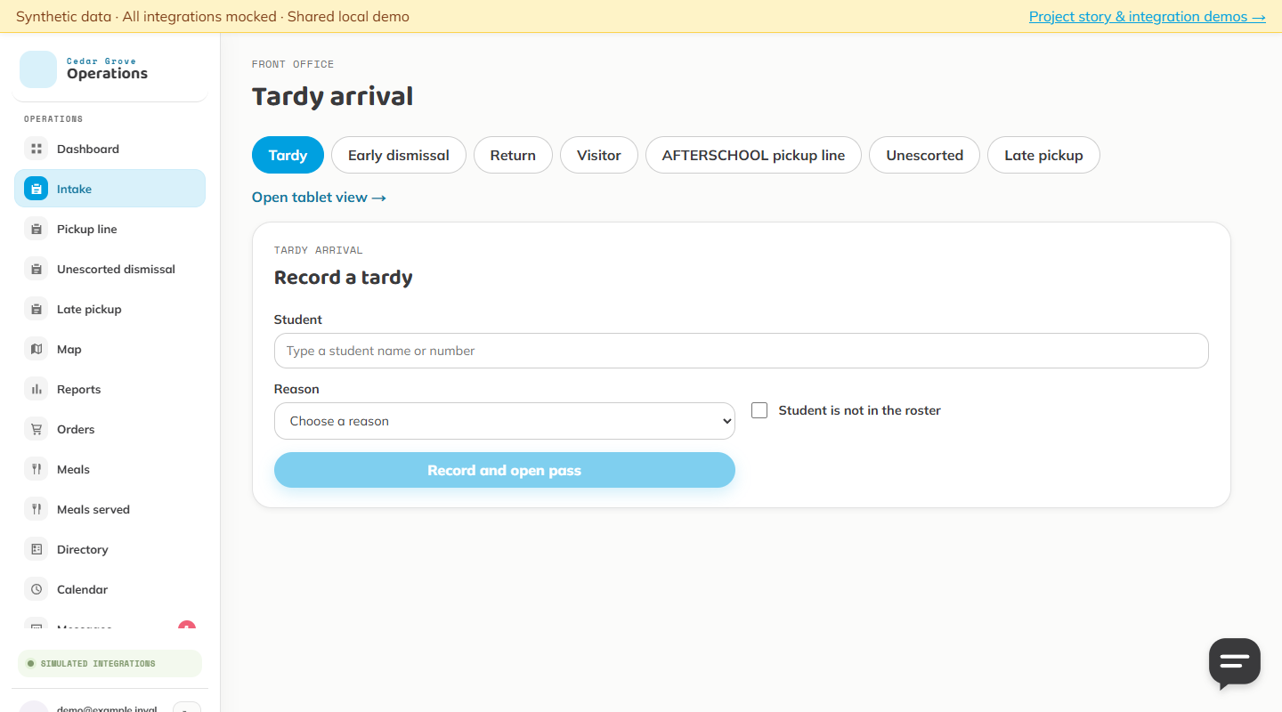Click the Cedar Grove logo square
This screenshot has height=712, width=1282.
(38, 69)
